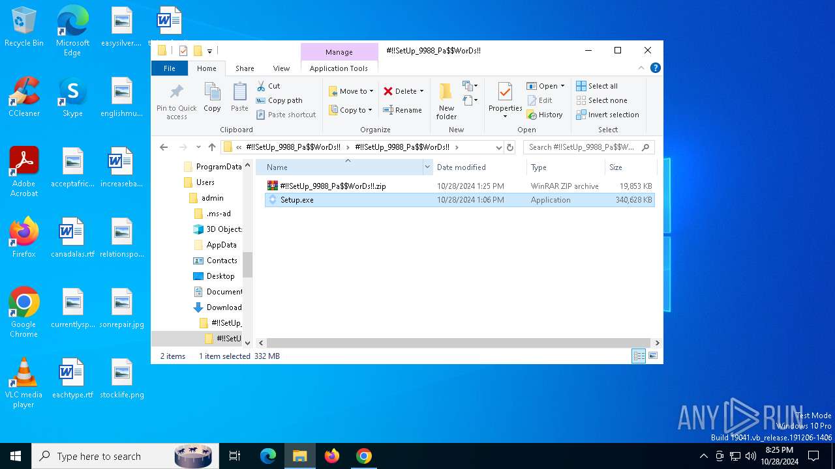Switch to Details view layout icon
Viewport: 835px width, 469px height.
click(x=639, y=356)
